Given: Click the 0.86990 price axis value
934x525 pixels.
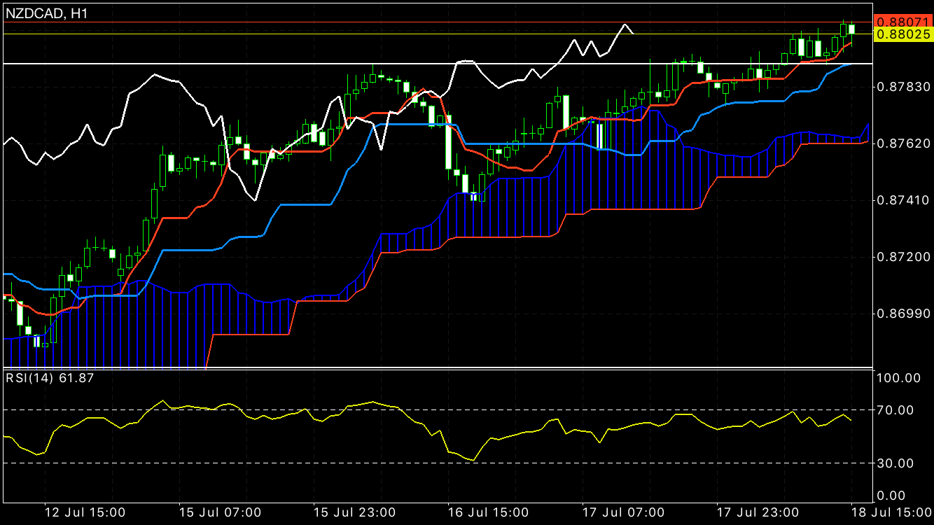Looking at the screenshot, I should tap(903, 314).
